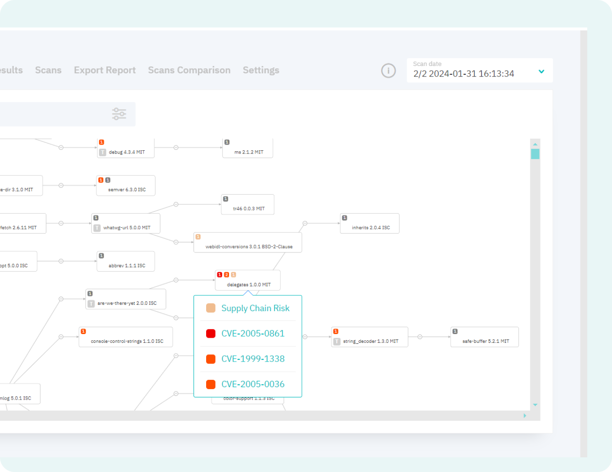The image size is (612, 472).
Task: Click the info circle icon
Action: [x=388, y=71]
